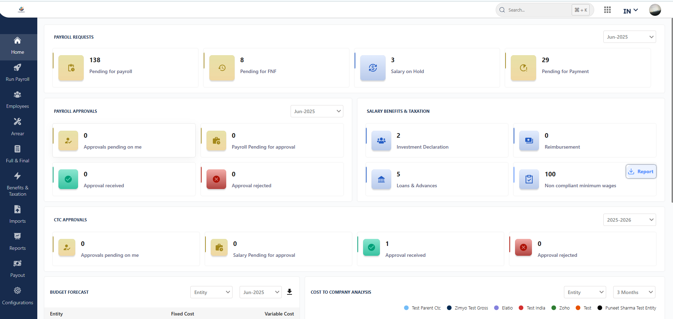Open Full & Final calculator icon
Screen dimensions: 673x319
pos(18,149)
